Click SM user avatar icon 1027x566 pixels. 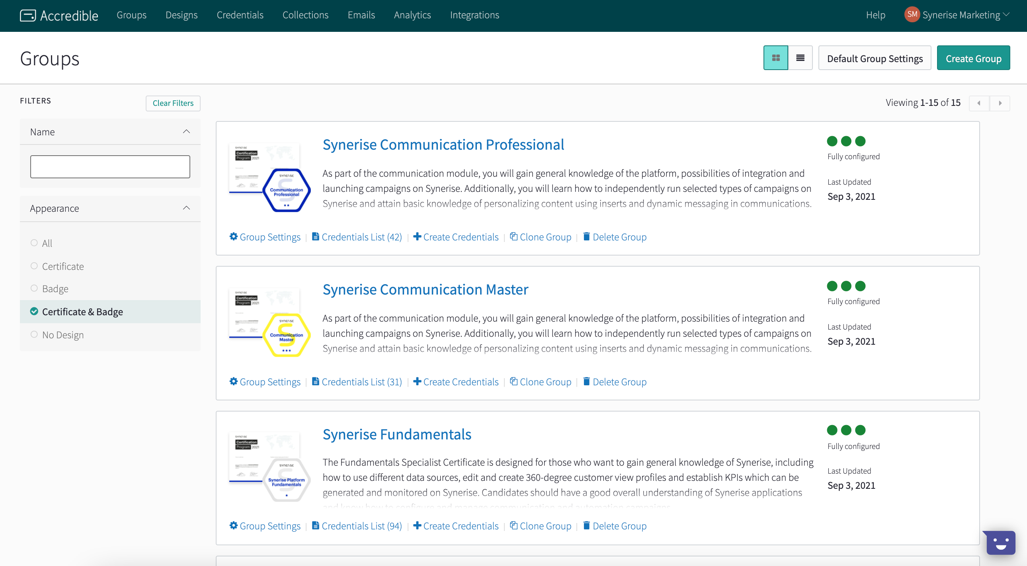click(912, 15)
